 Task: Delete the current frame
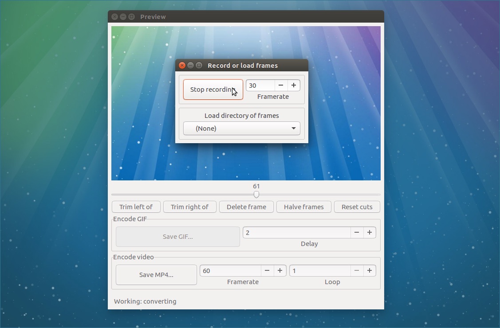point(246,207)
